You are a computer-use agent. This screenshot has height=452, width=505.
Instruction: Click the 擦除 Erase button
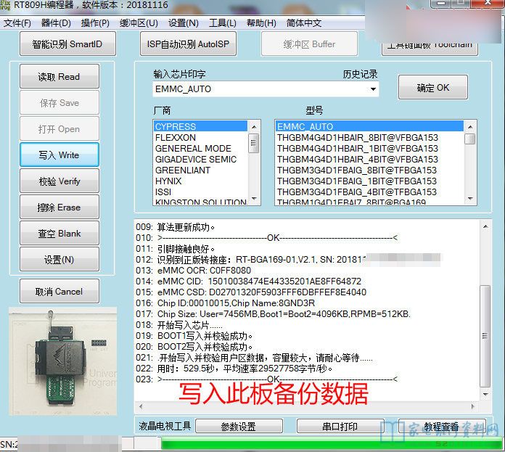[59, 207]
